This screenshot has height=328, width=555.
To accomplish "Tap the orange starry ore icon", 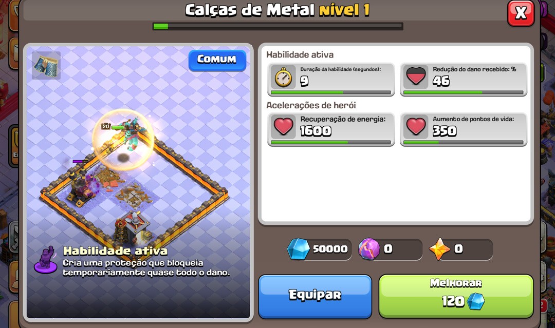I will click(x=439, y=249).
